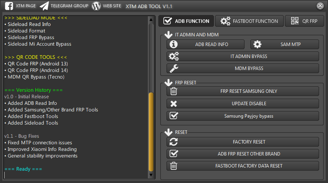Click checkmark icon on Samsung Payjoy bypass
This screenshot has height=183, width=328.
pyautogui.click(x=174, y=116)
